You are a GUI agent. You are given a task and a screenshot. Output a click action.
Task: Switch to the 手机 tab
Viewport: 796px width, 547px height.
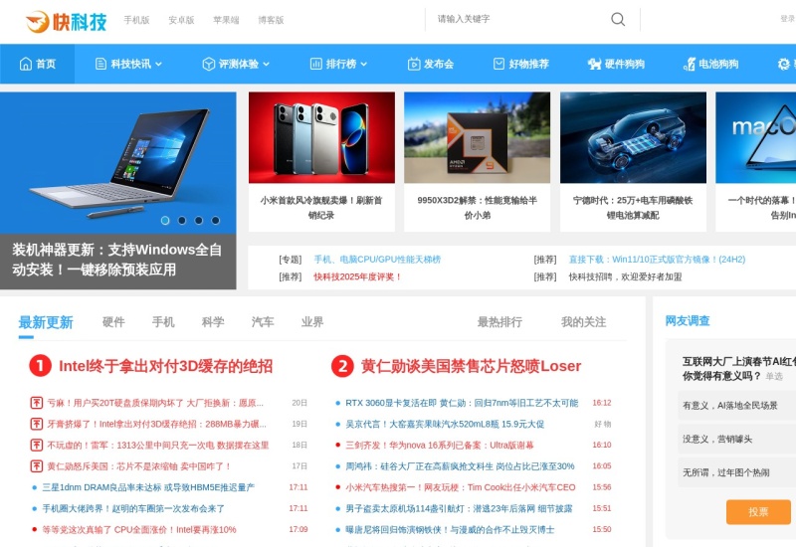click(163, 322)
